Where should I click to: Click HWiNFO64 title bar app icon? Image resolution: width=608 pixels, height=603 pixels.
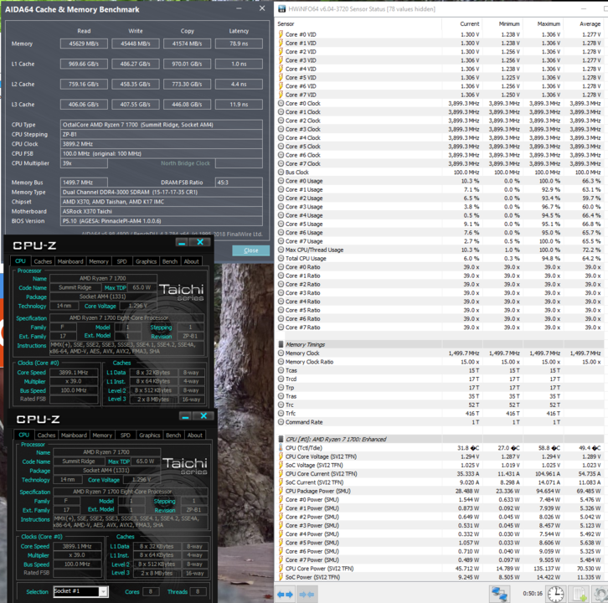point(282,8)
